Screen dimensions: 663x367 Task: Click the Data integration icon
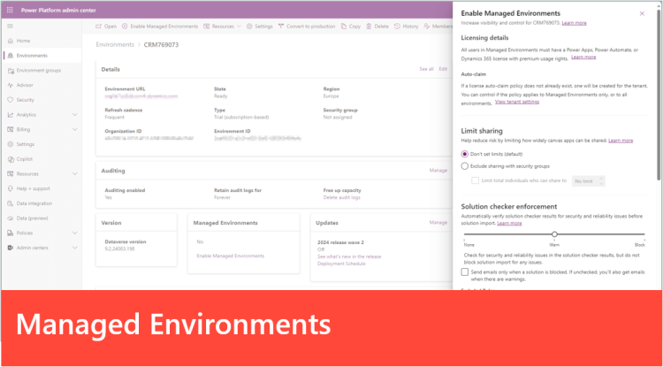[11, 203]
